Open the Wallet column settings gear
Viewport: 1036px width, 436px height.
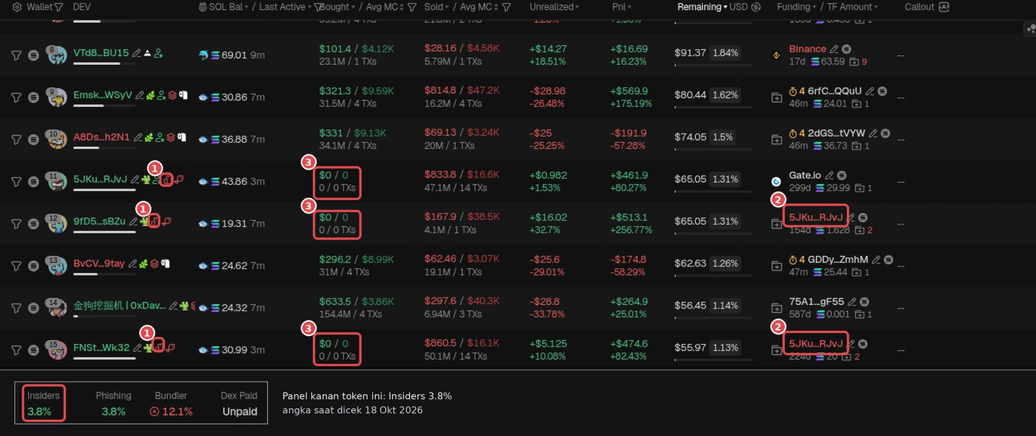[x=17, y=7]
